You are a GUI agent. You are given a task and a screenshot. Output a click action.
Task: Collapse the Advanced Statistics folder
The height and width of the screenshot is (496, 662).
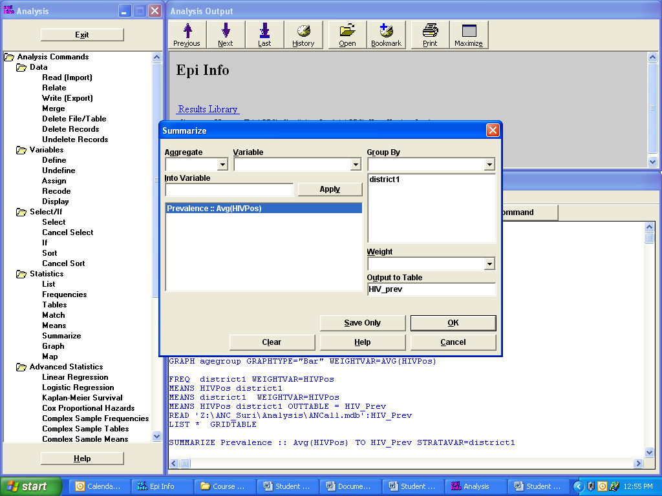[21, 367]
